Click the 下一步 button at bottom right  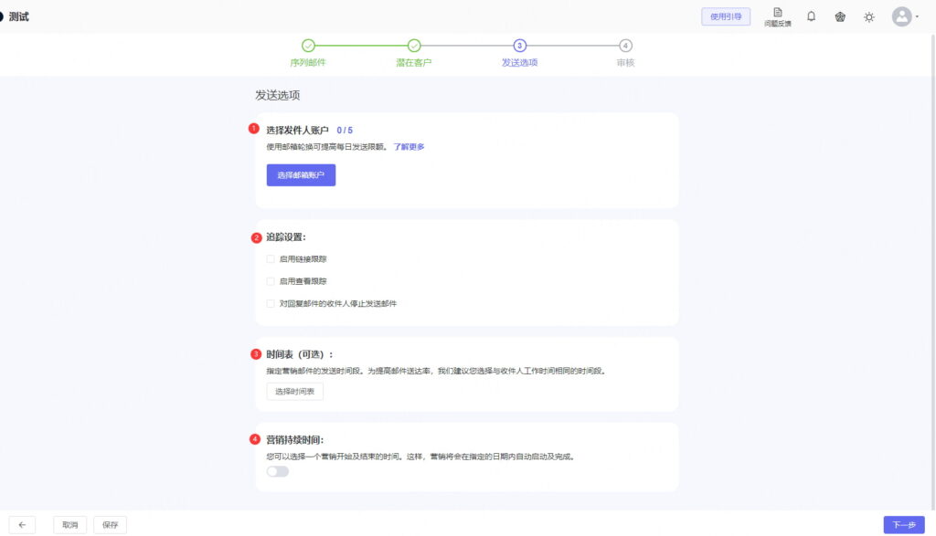click(904, 524)
